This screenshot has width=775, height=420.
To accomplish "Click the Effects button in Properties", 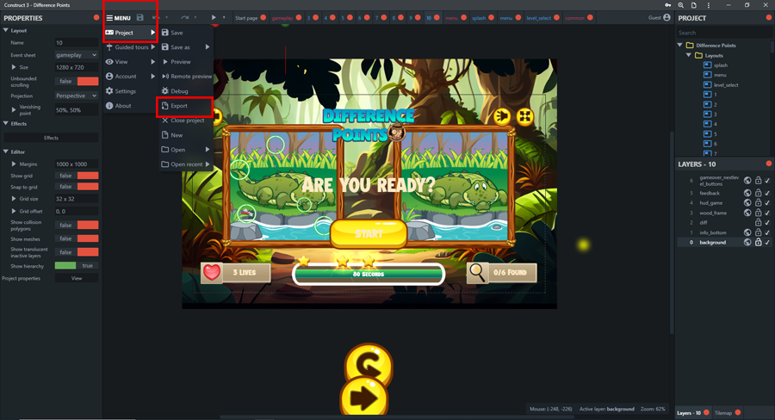I will tap(51, 138).
